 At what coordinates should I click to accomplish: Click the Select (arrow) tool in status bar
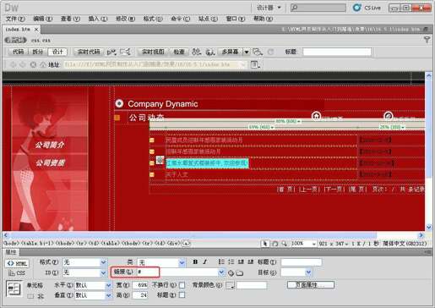pos(264,244)
